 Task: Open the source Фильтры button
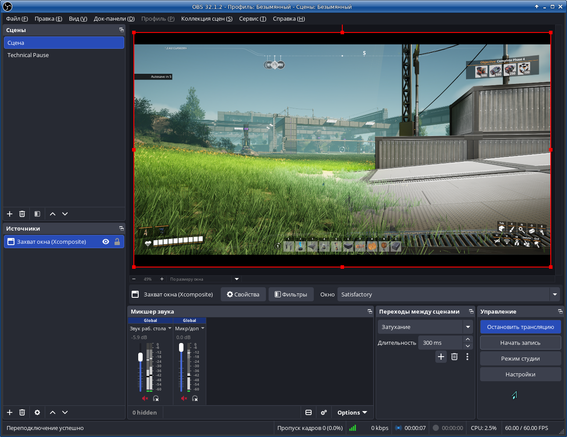tap(291, 294)
